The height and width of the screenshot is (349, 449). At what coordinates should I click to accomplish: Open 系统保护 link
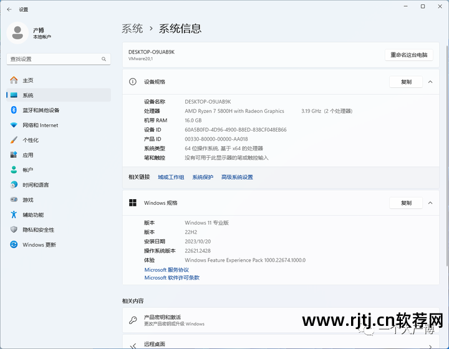coord(203,177)
